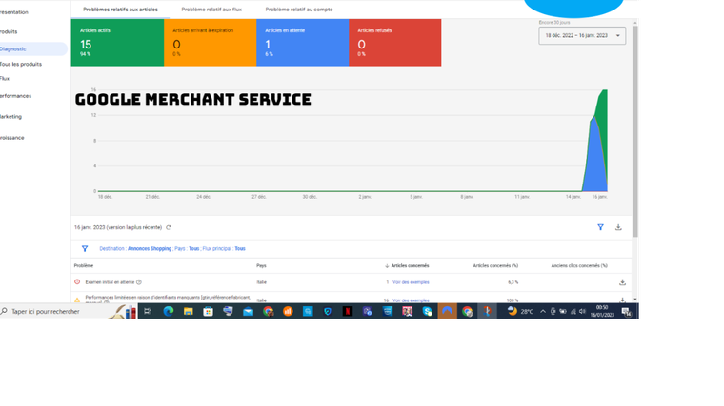Select the blue Articles en attente card
This screenshot has height=406, width=724.
302,43
